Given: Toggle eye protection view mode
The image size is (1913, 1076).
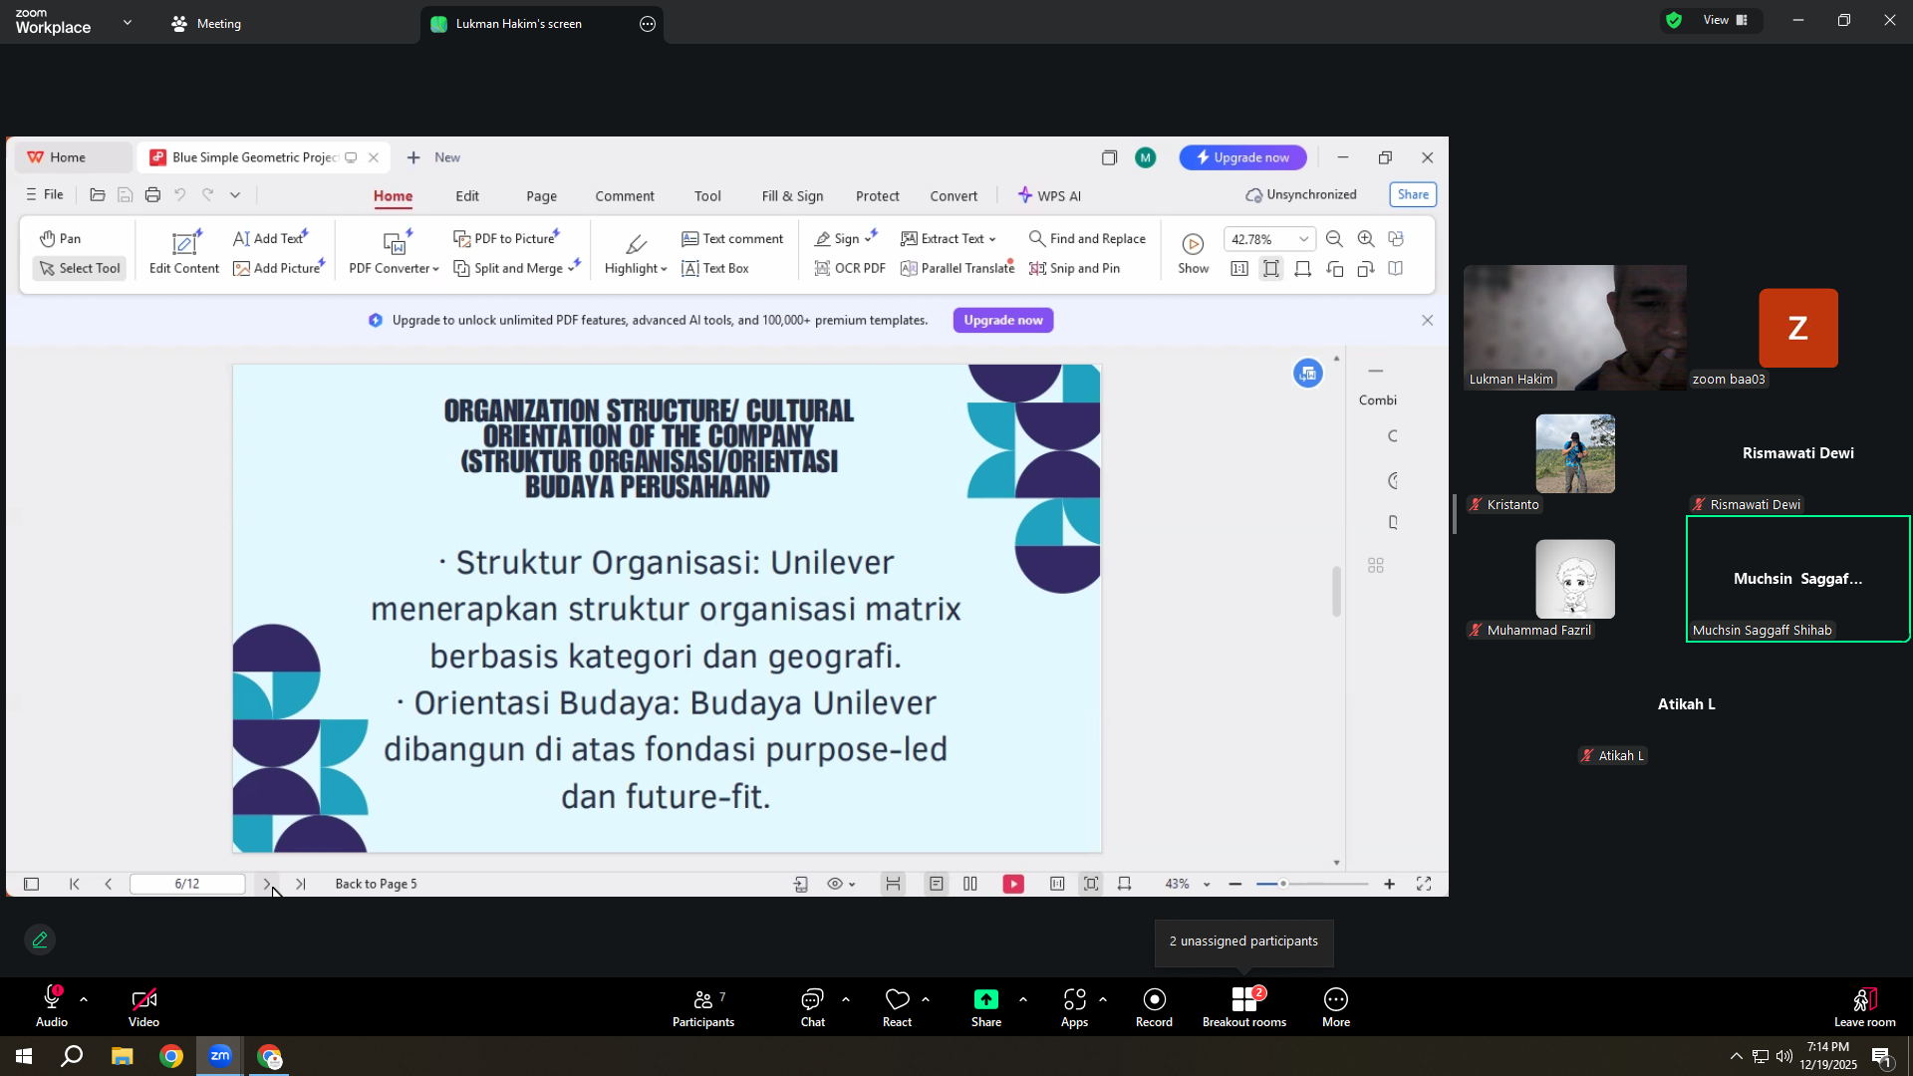Looking at the screenshot, I should coord(842,885).
